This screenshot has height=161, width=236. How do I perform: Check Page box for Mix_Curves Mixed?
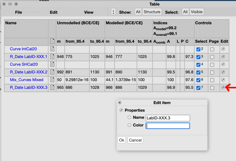(212, 80)
